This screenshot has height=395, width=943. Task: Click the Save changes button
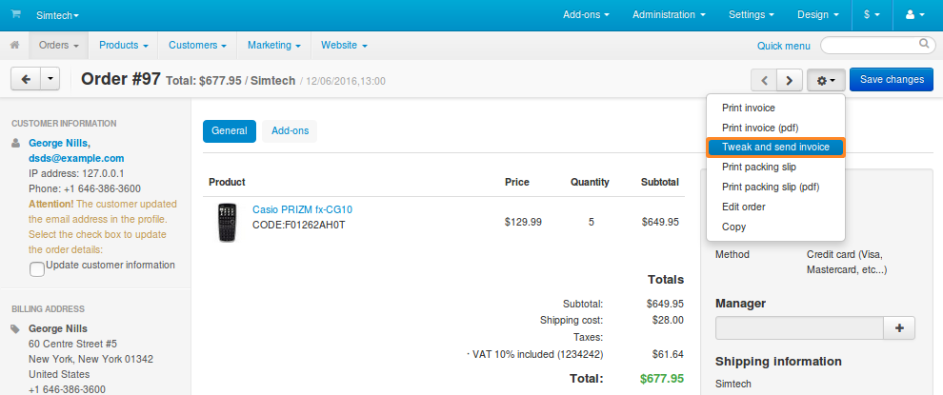(892, 79)
